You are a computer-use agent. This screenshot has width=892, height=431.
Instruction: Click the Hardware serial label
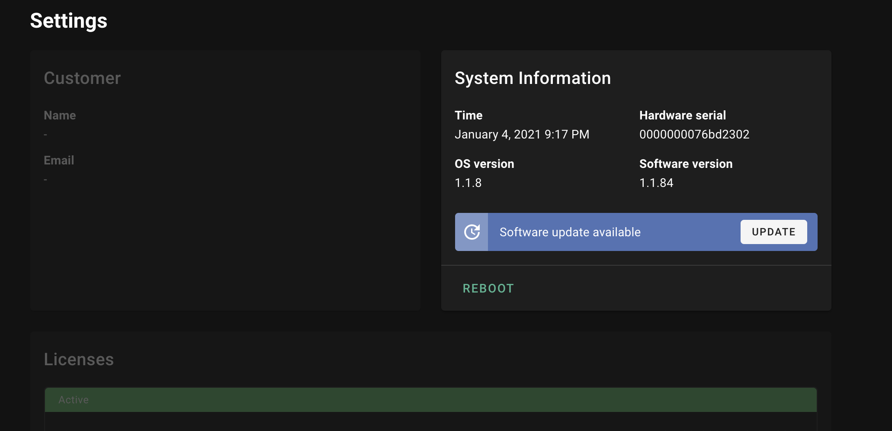click(683, 116)
